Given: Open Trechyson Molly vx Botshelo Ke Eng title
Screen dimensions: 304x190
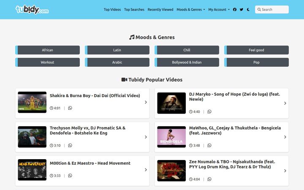Looking at the screenshot, I should [88, 130].
